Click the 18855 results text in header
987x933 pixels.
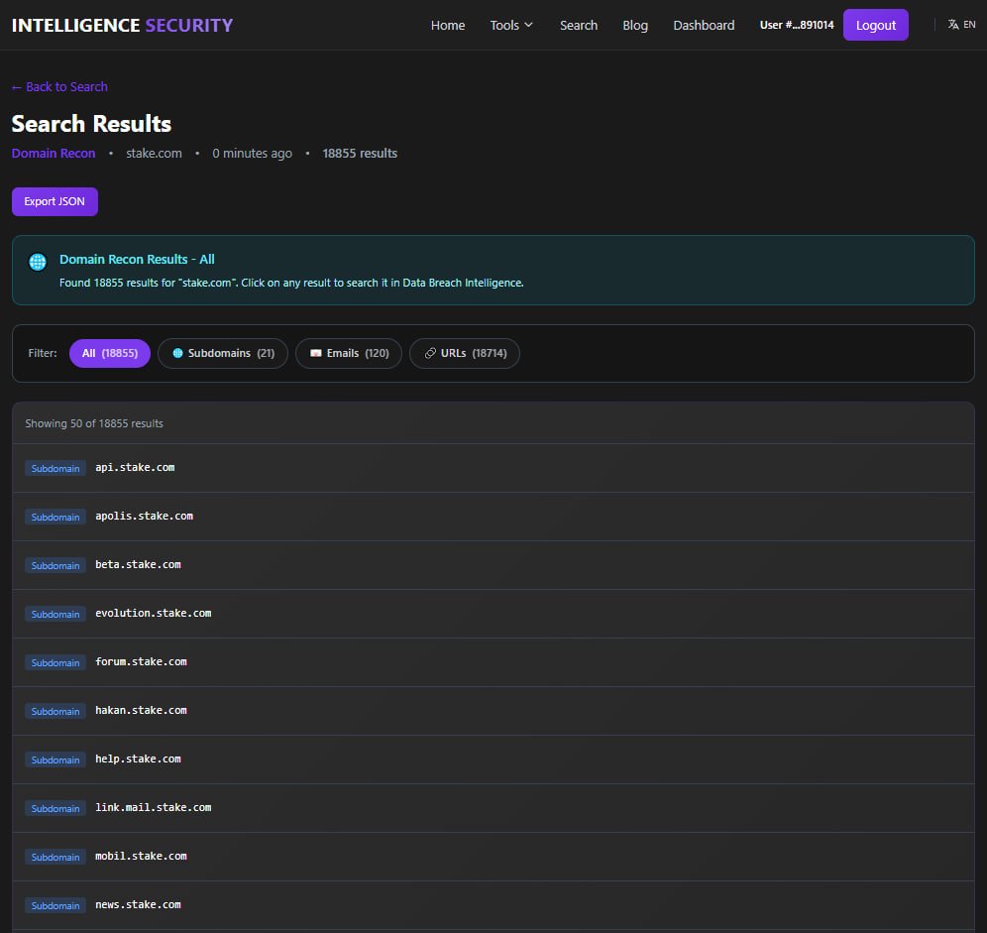point(360,153)
